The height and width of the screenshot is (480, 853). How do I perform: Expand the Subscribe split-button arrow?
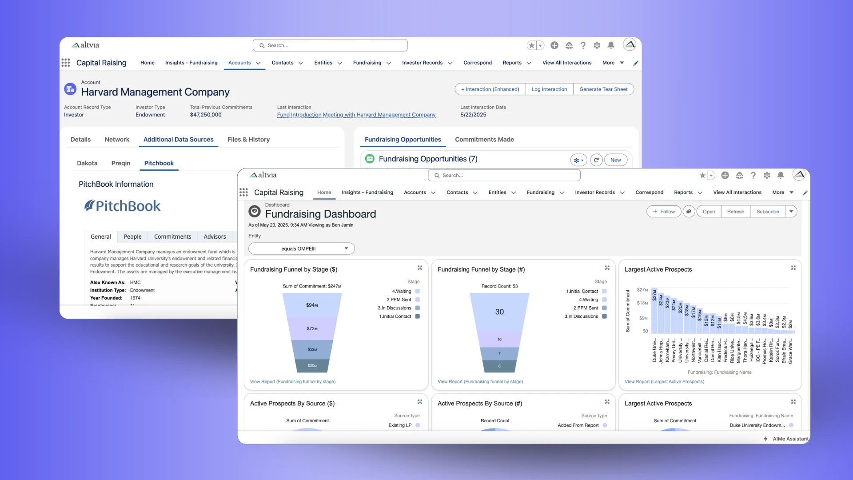click(792, 211)
